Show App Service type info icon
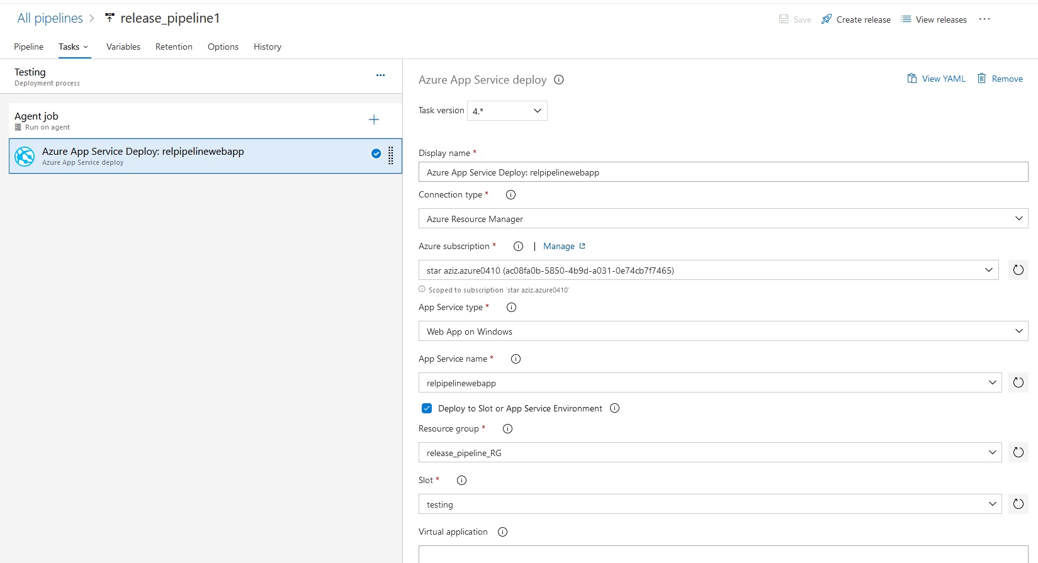 point(512,308)
